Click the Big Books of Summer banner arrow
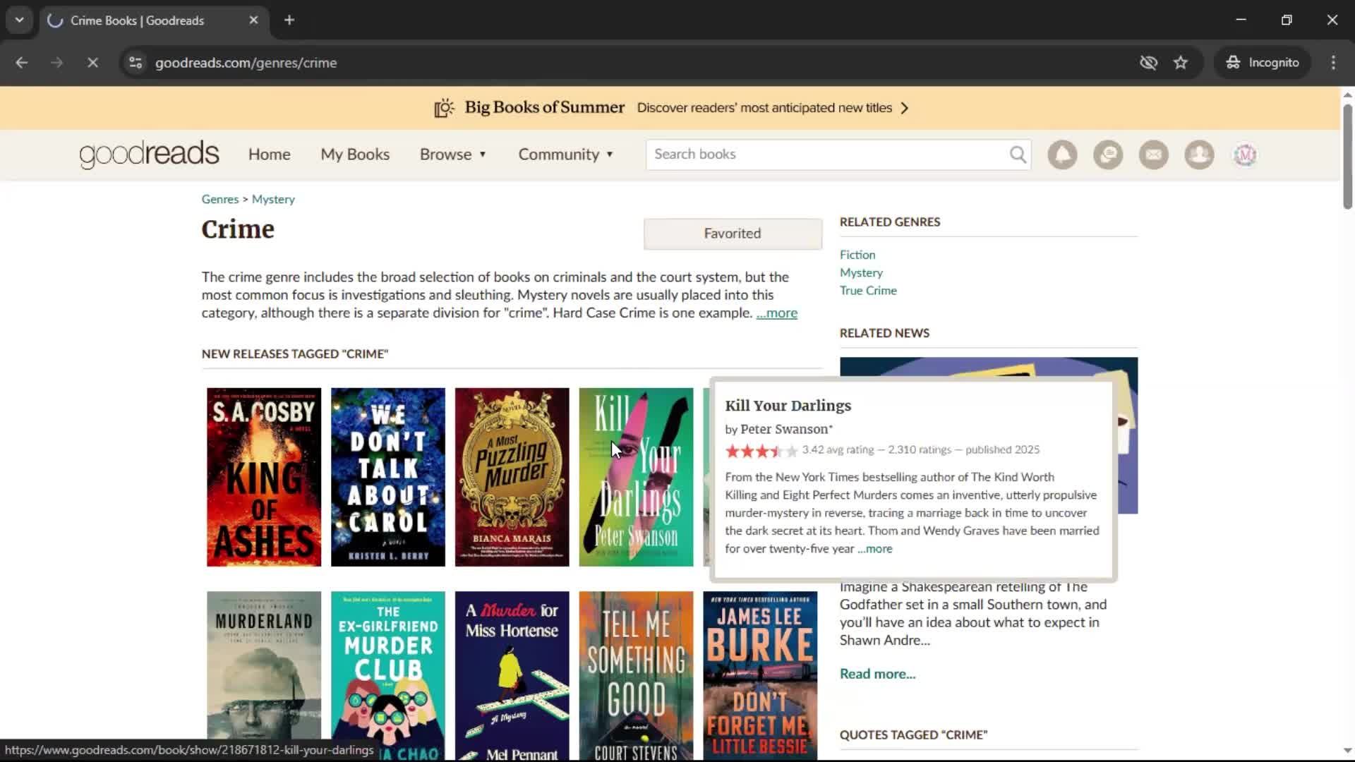Viewport: 1355px width, 762px height. point(905,108)
